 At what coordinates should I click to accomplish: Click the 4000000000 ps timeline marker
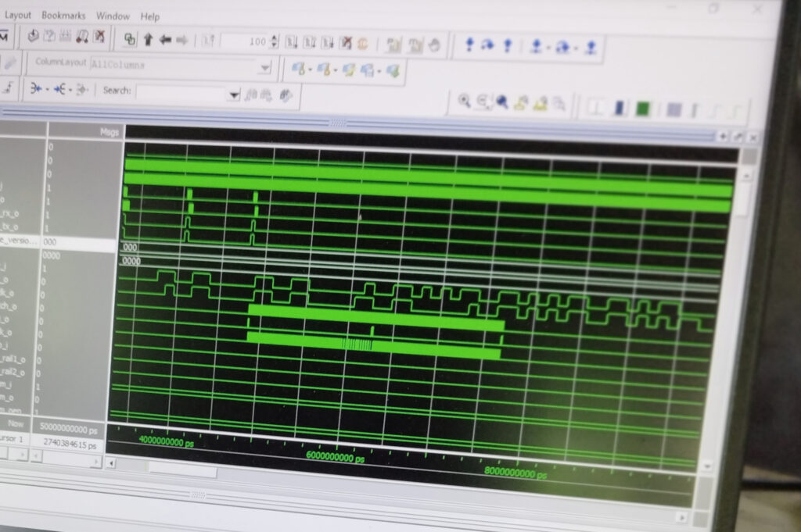point(167,441)
